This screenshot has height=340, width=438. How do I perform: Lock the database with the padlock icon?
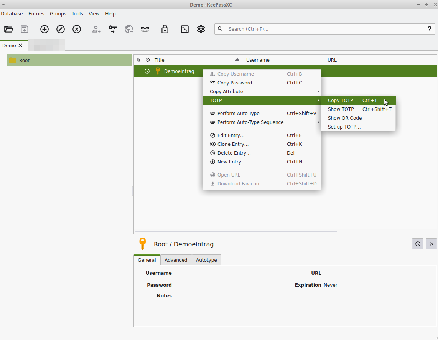pyautogui.click(x=165, y=29)
